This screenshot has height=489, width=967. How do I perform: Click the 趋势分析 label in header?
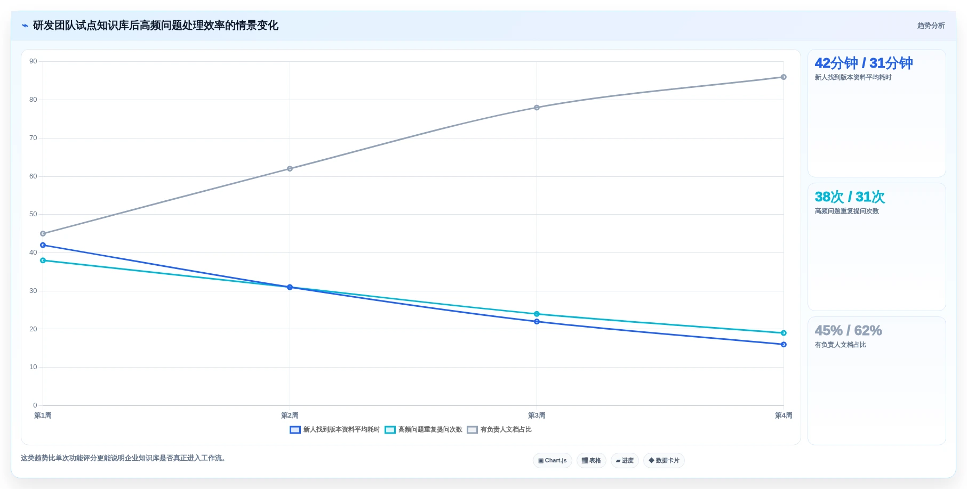[x=931, y=26]
